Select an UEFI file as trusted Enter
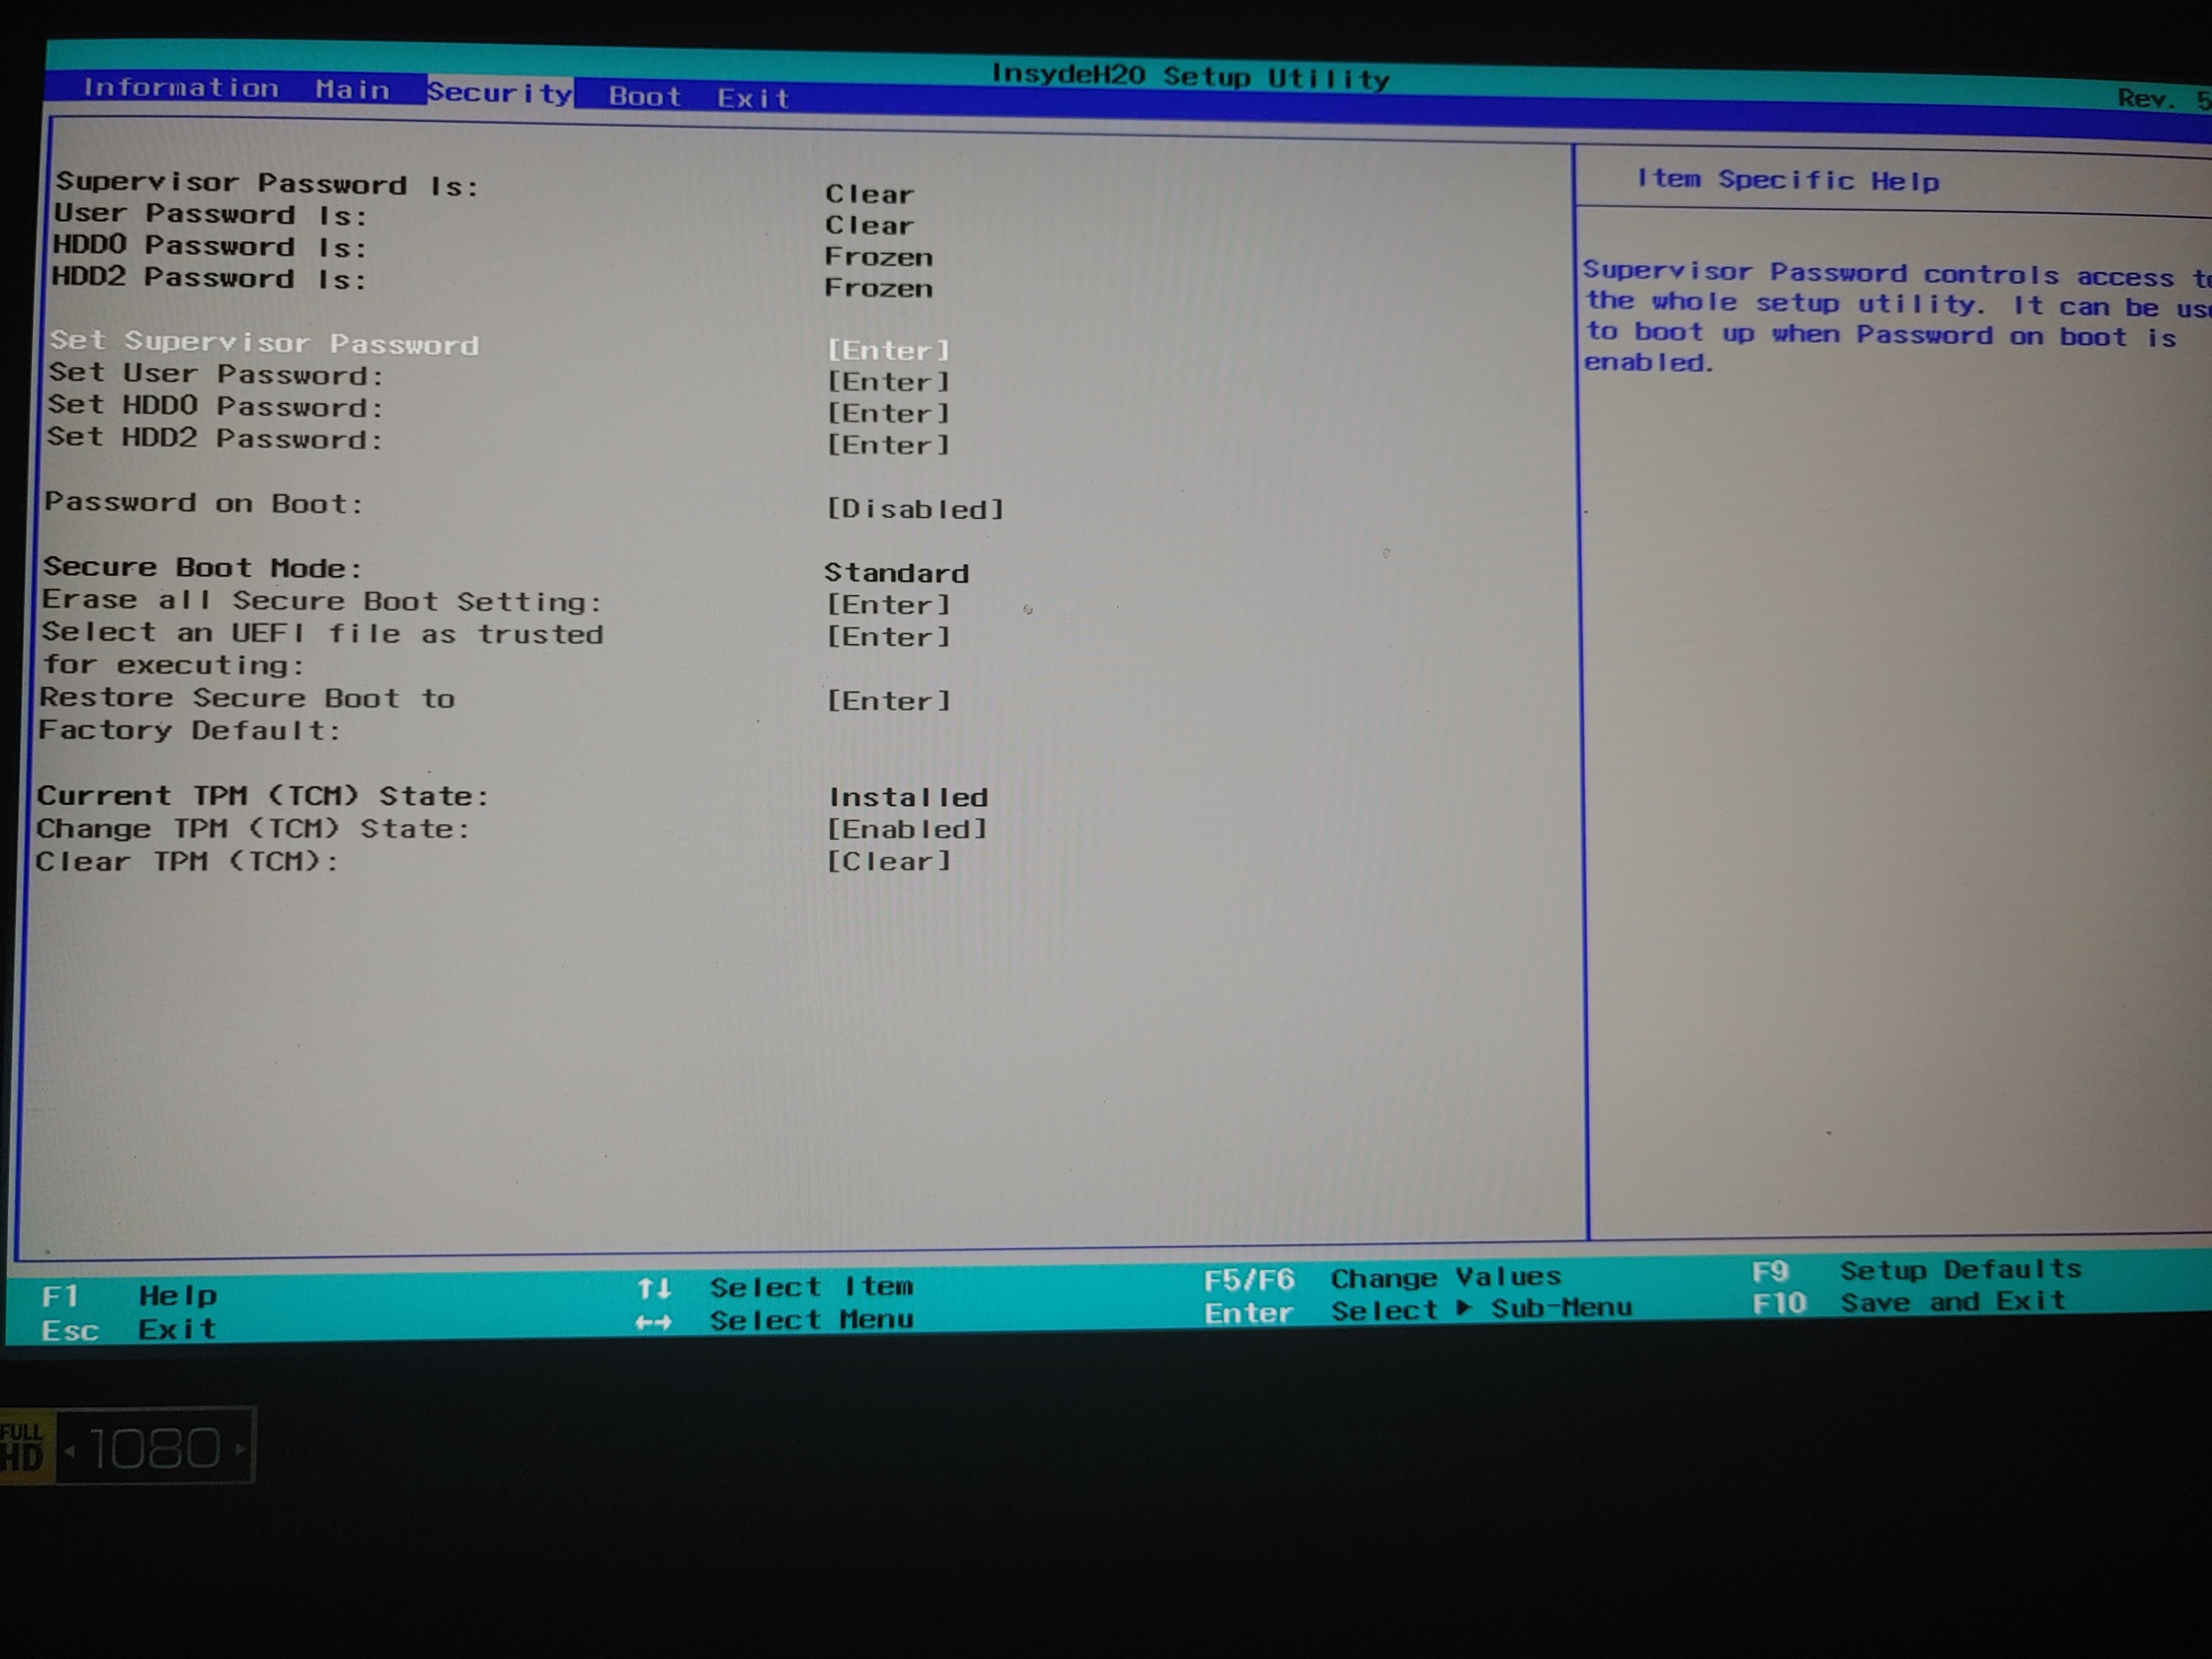 (888, 637)
